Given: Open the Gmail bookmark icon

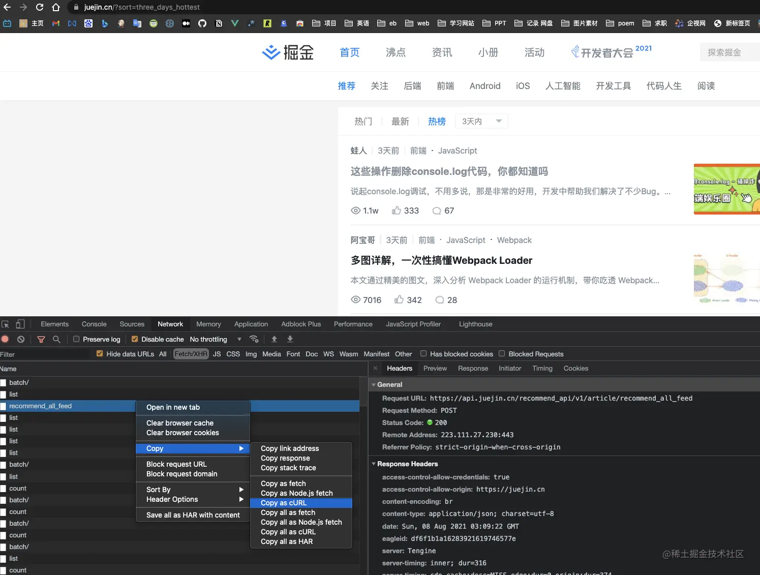Looking at the screenshot, I should (x=56, y=23).
